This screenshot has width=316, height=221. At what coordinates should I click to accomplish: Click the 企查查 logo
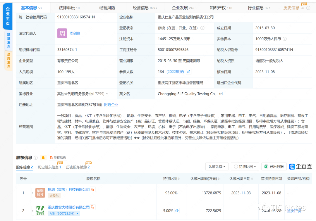[300, 166]
